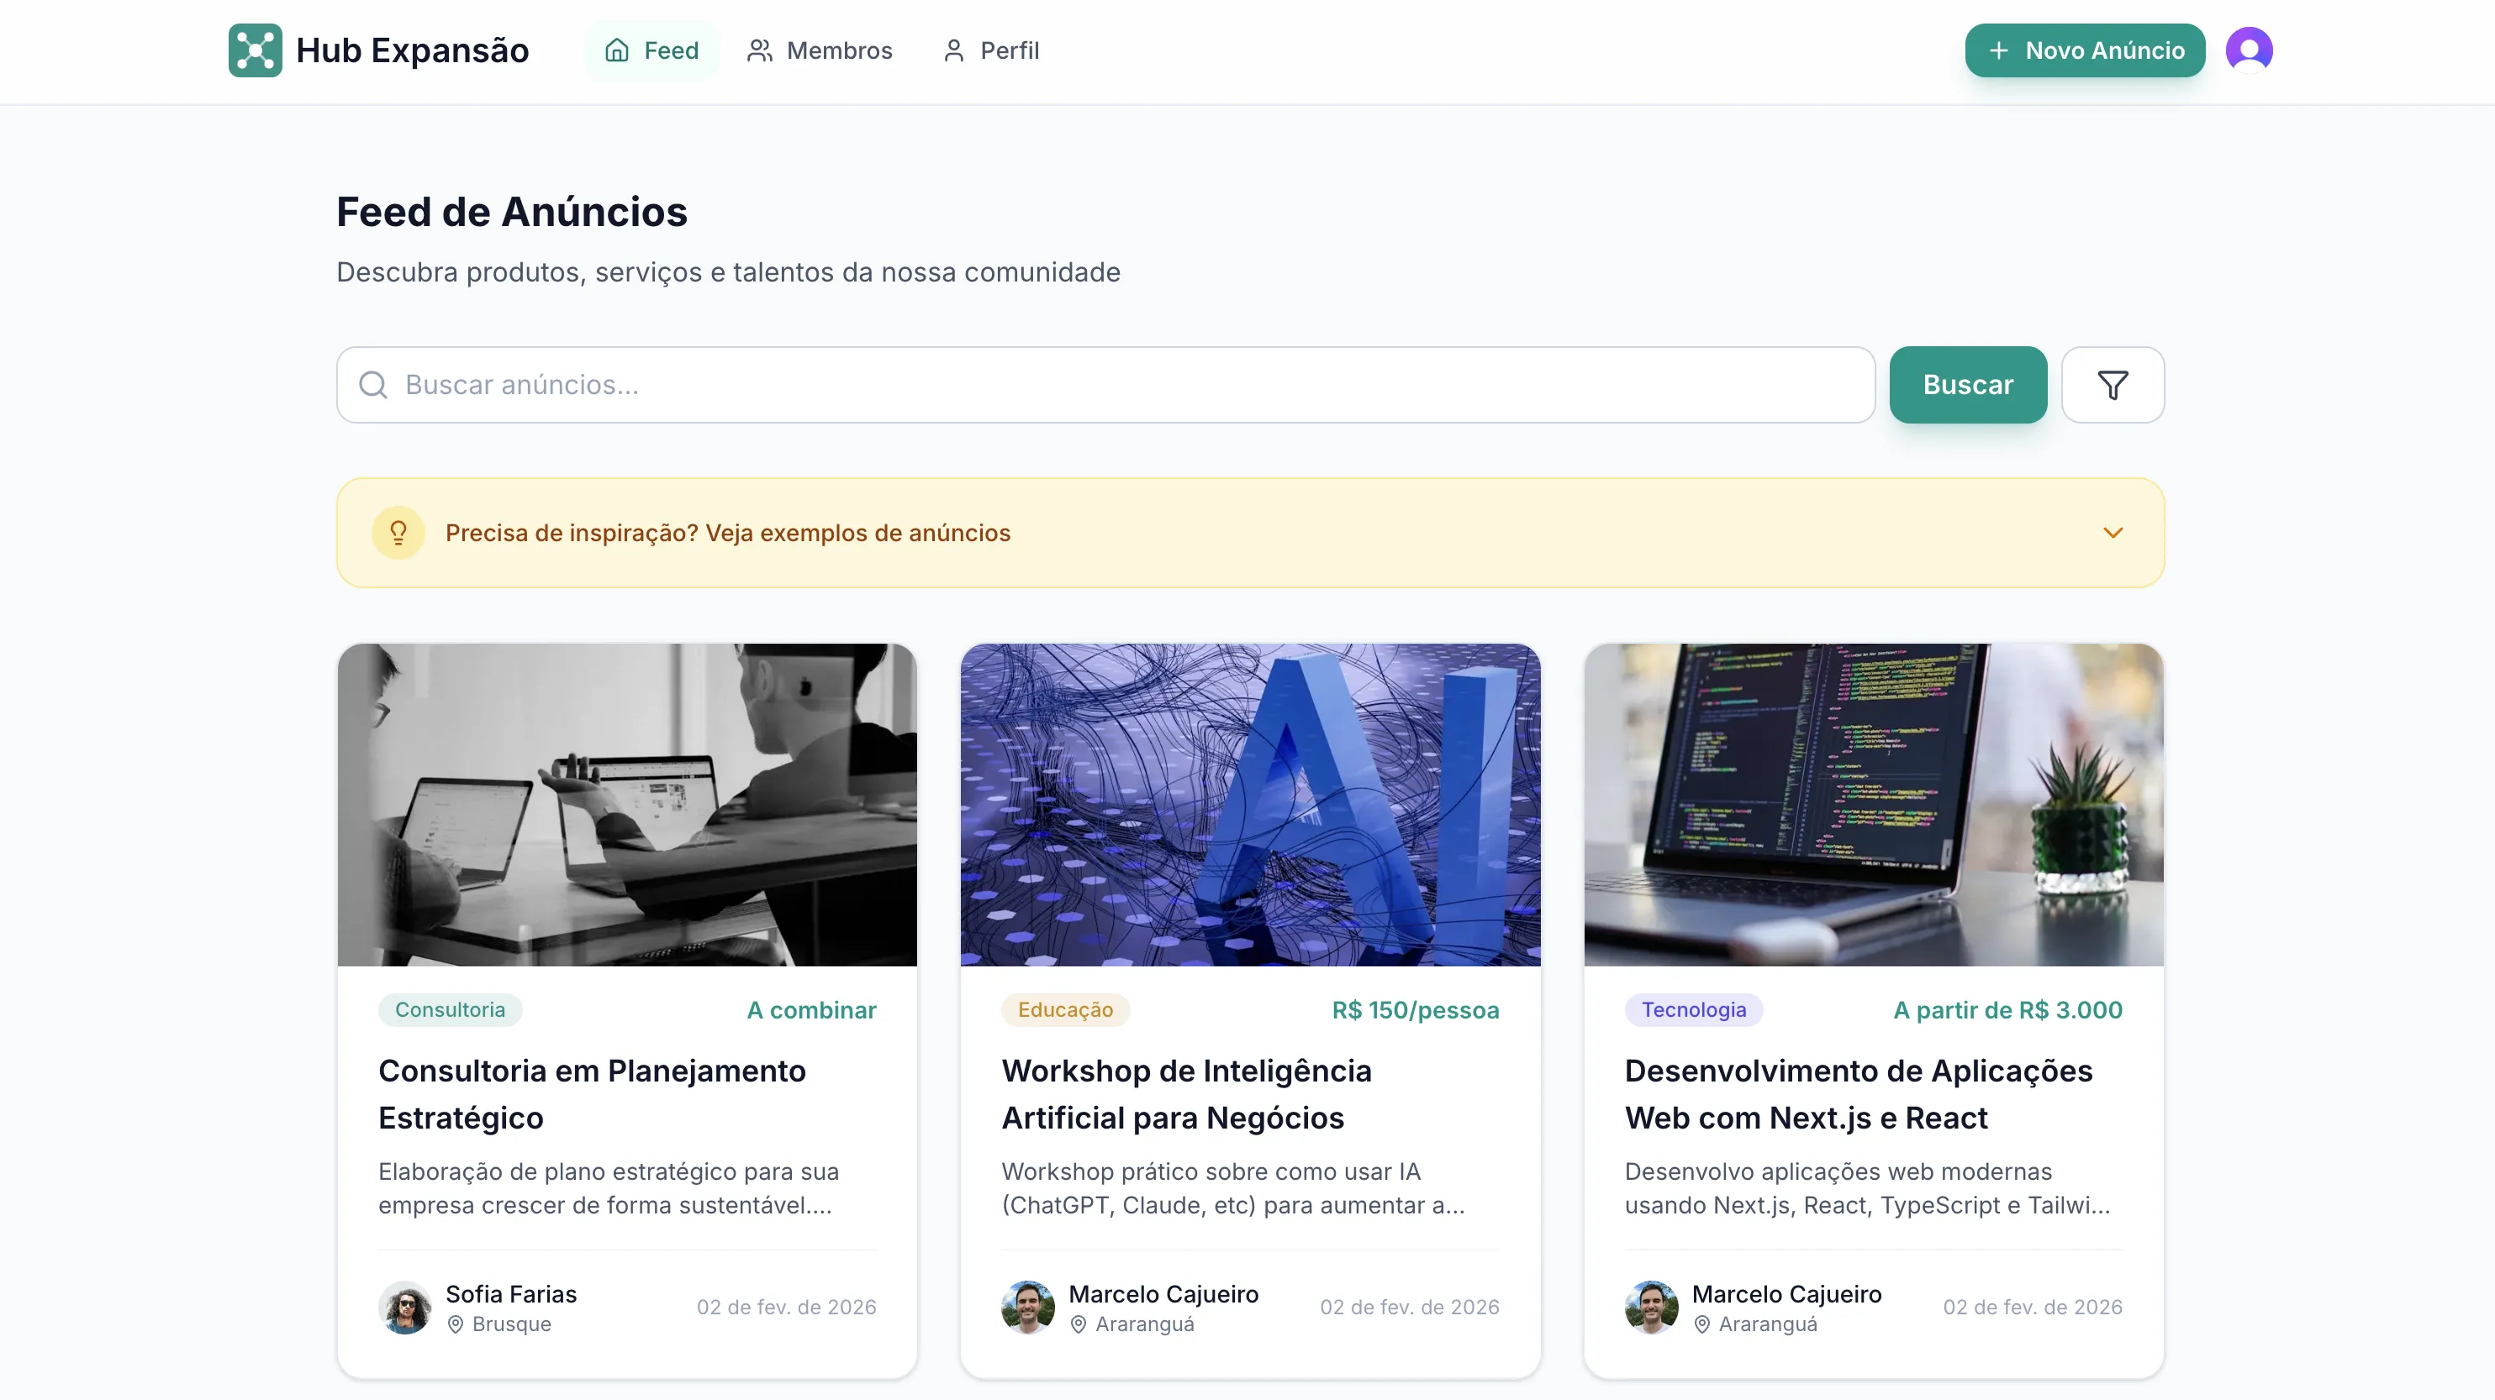Select the Consultoria category badge

[450, 1010]
